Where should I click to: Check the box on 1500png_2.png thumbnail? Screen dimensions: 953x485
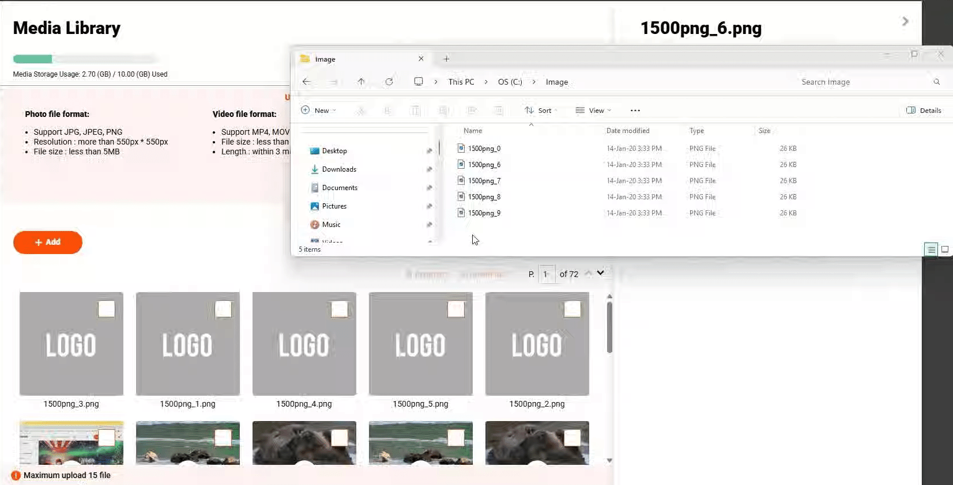tap(572, 309)
